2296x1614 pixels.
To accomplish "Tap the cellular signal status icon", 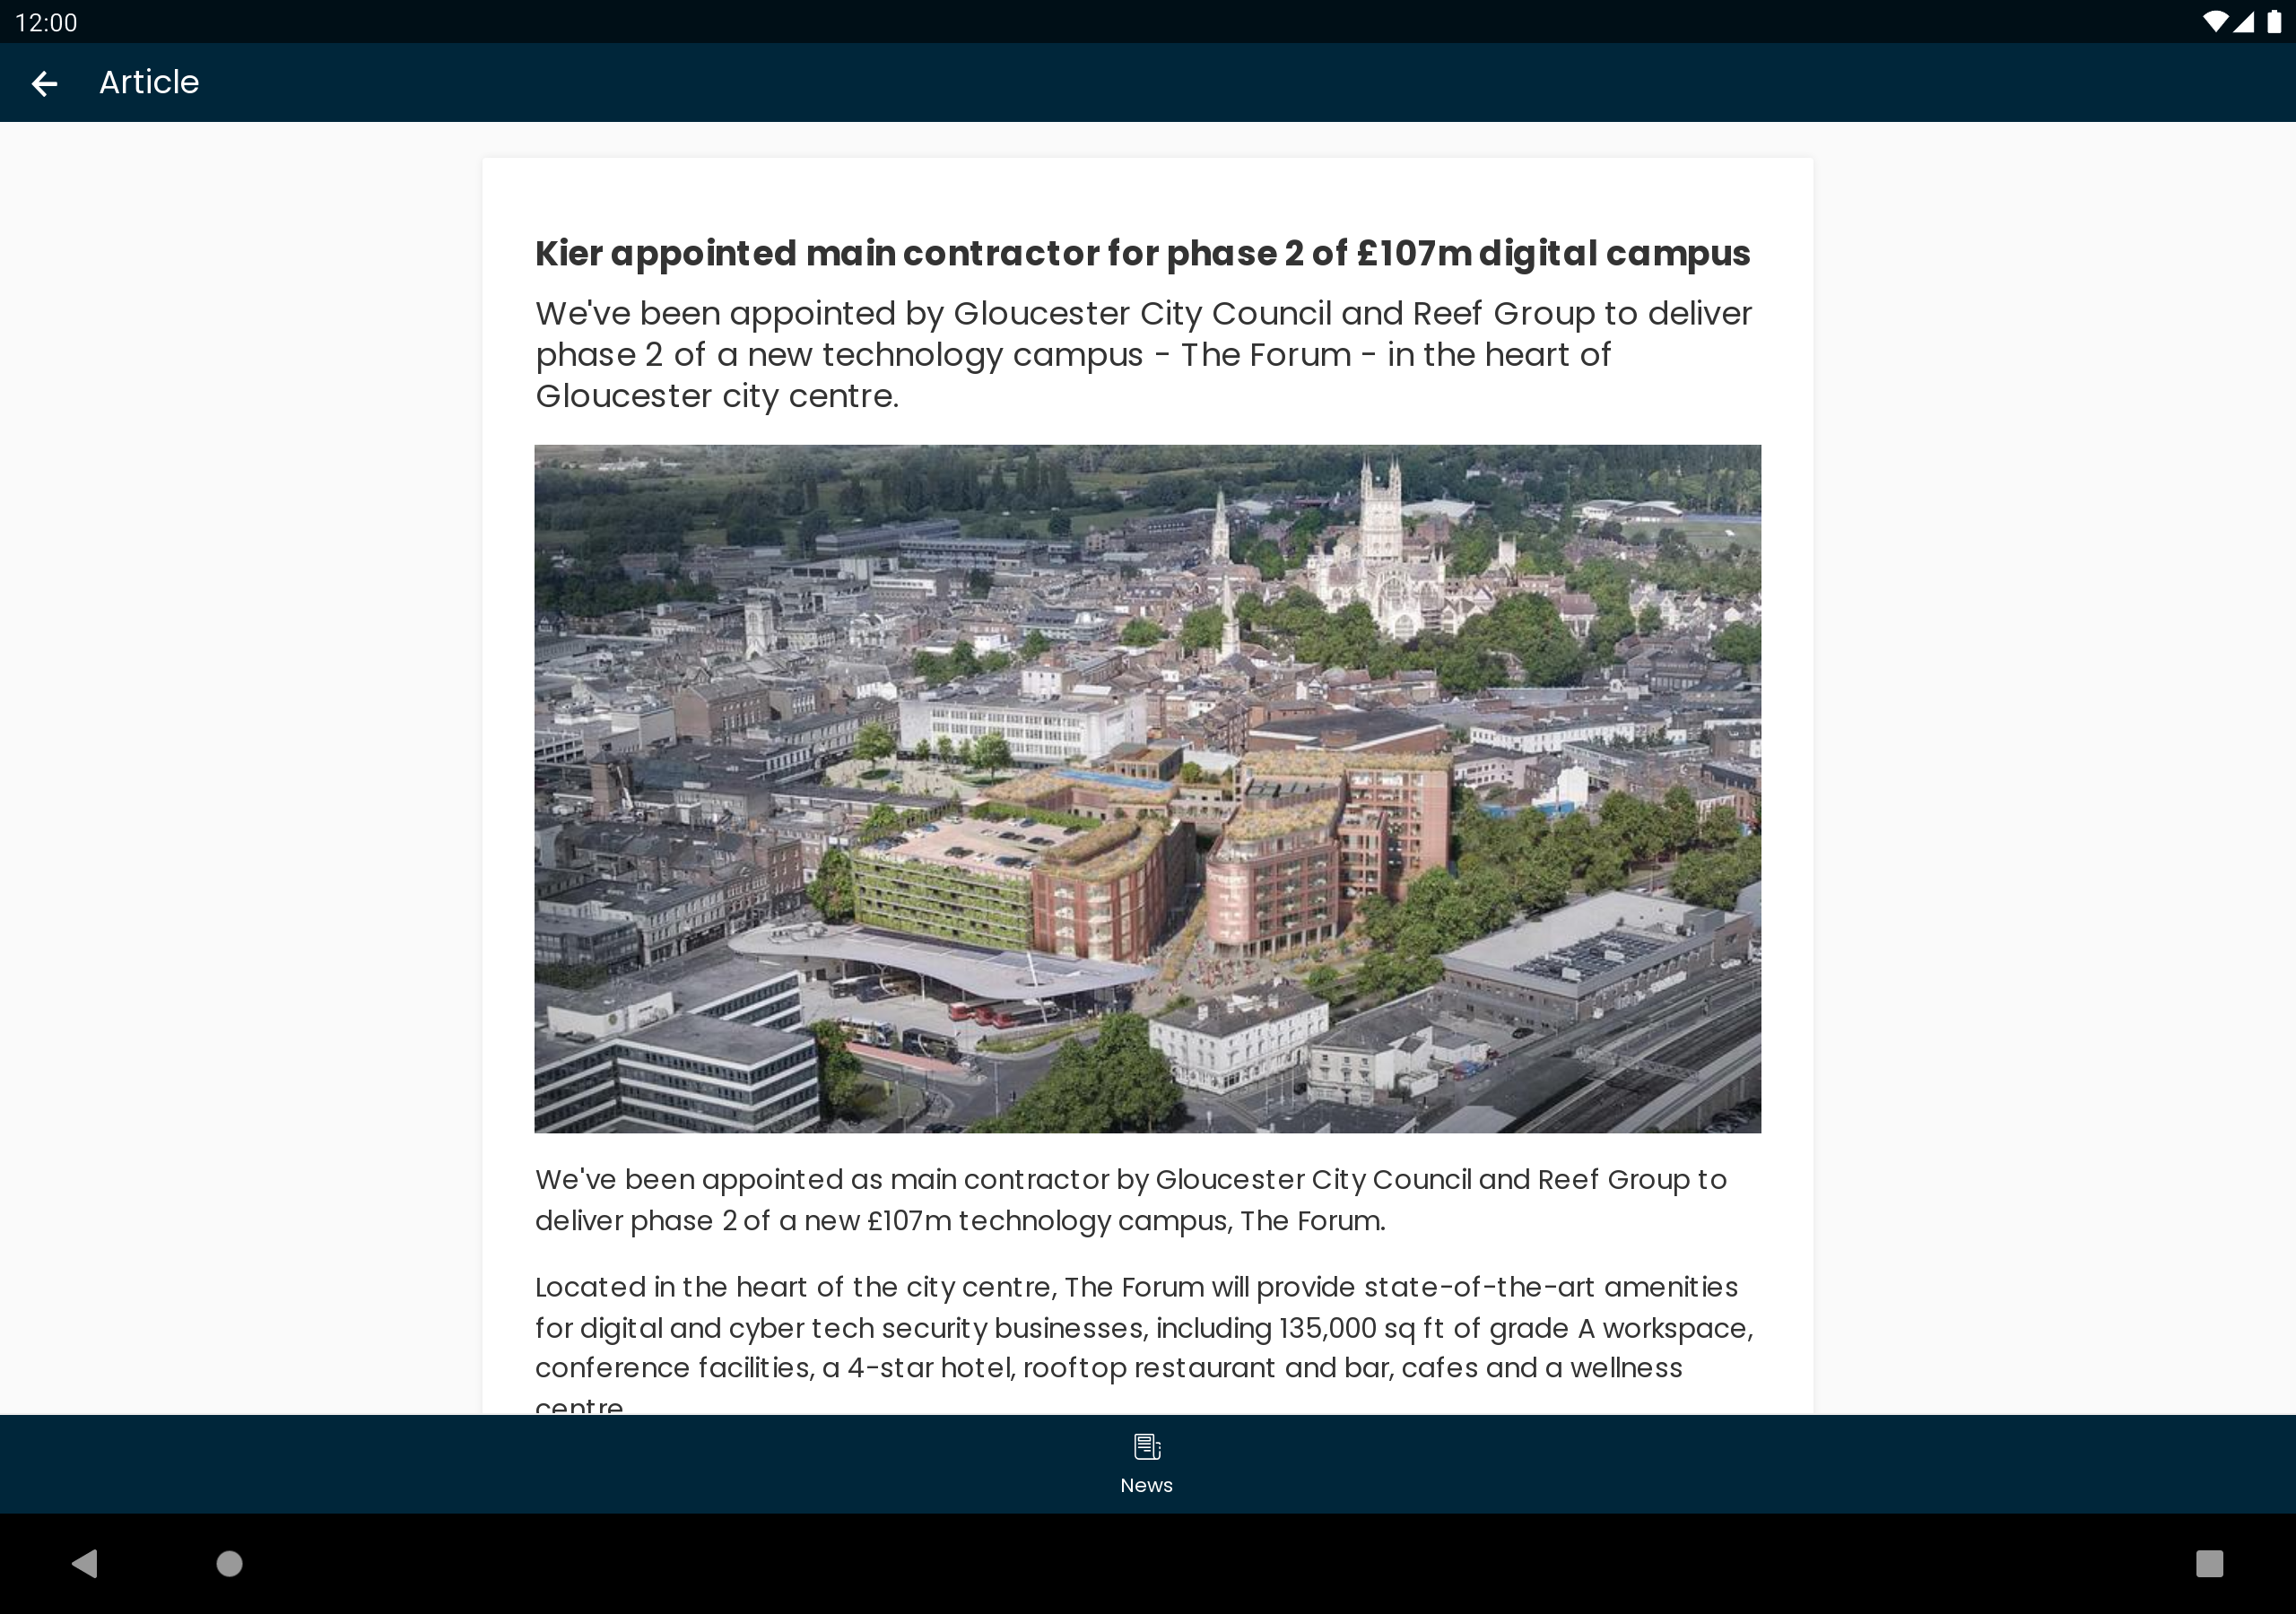I will (x=2244, y=22).
